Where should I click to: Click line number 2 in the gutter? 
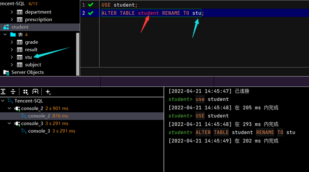pos(84,13)
